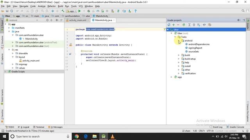Open the Refactor menu

[x=52, y=6]
